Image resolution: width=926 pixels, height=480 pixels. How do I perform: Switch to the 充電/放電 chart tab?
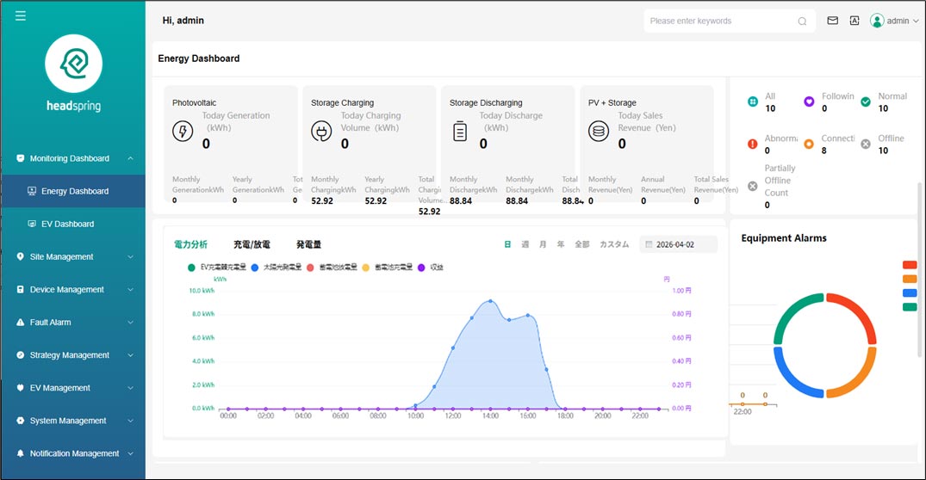click(252, 245)
